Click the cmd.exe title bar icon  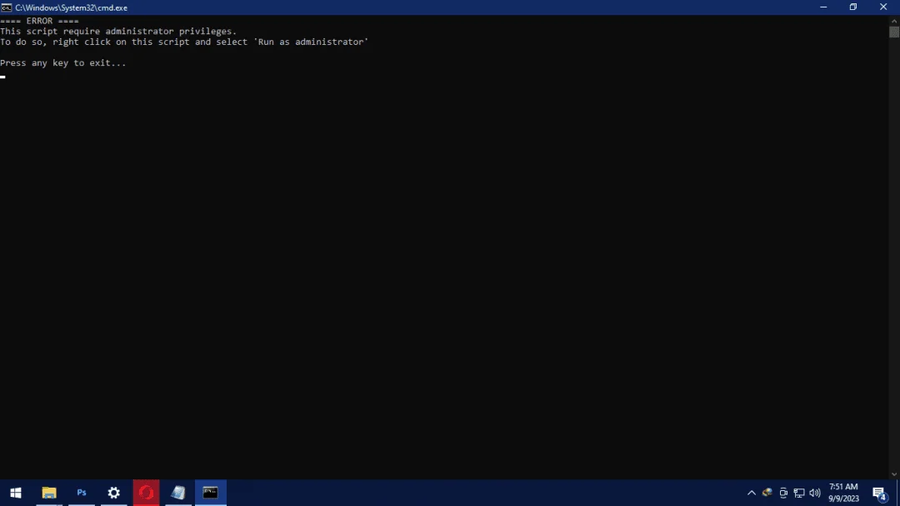tap(7, 7)
